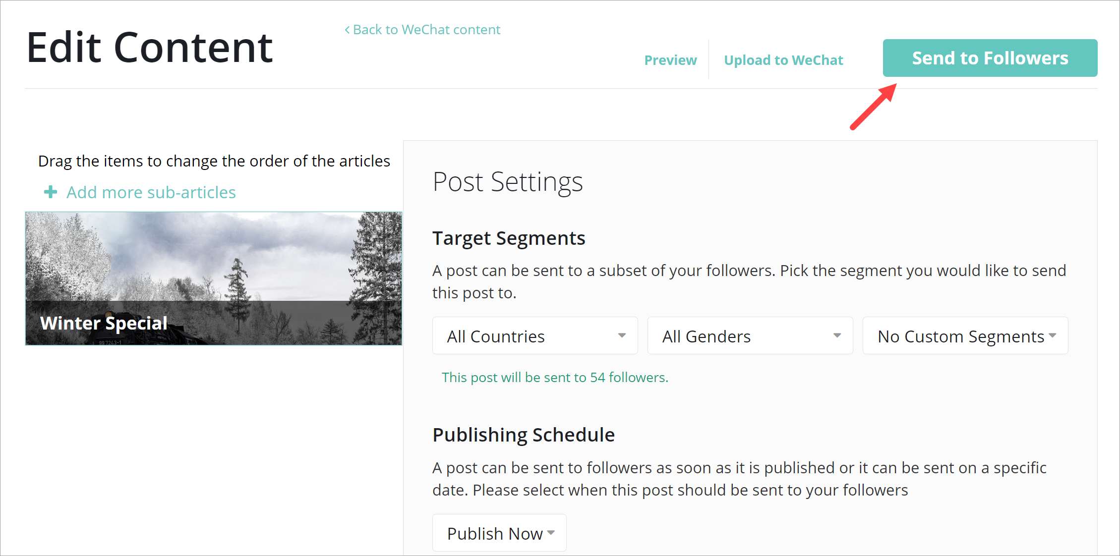Click the Edit Content page title
1120x556 pixels.
149,48
